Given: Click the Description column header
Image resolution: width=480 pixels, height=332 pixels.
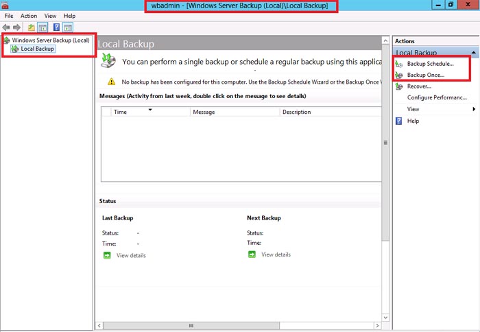Looking at the screenshot, I should [x=331, y=112].
